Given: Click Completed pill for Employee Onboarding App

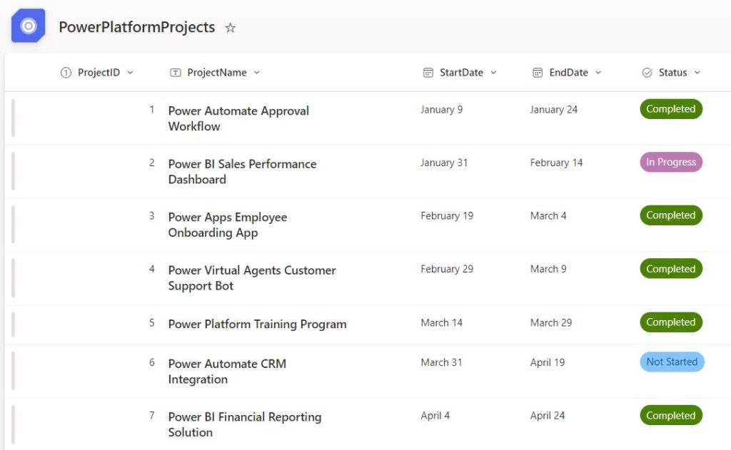Looking at the screenshot, I should click(671, 215).
